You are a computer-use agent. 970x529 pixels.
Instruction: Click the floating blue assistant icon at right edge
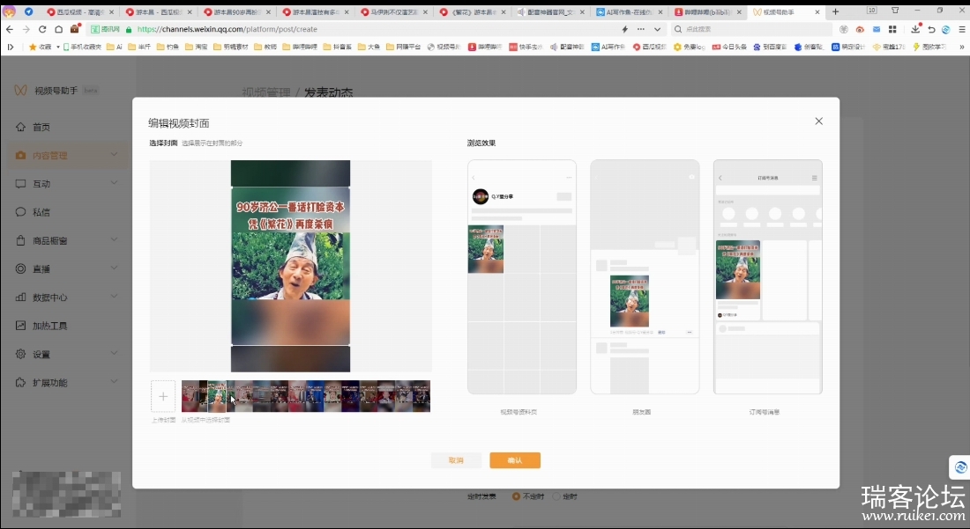click(x=960, y=467)
